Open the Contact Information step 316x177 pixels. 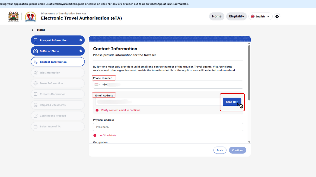coord(58,62)
